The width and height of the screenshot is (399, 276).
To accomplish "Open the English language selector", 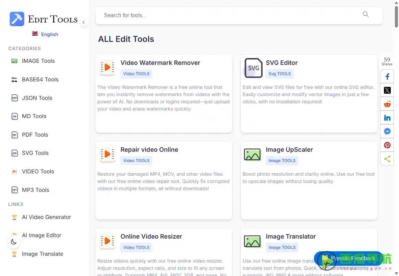I will (45, 34).
